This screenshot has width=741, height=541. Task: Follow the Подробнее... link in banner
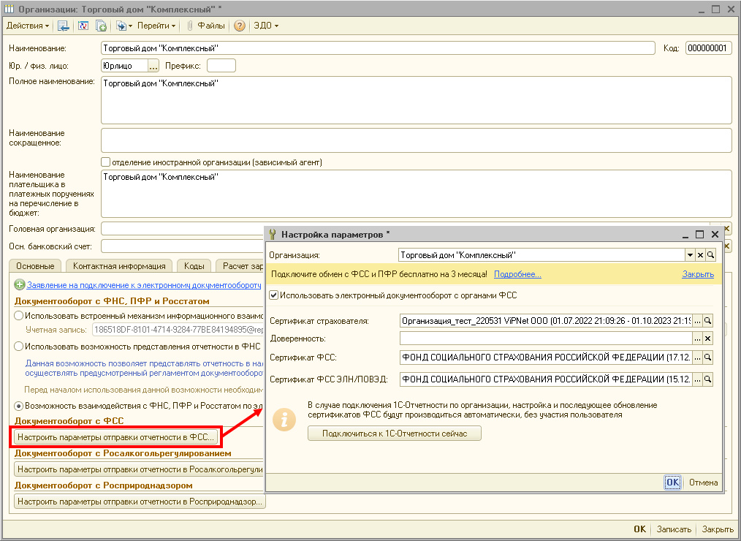(517, 275)
